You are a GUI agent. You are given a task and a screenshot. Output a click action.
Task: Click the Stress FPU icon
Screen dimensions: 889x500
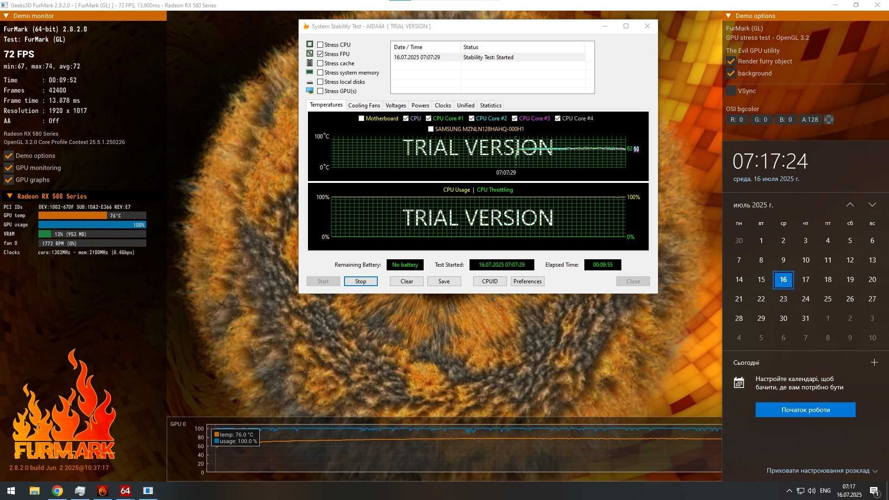coord(310,54)
